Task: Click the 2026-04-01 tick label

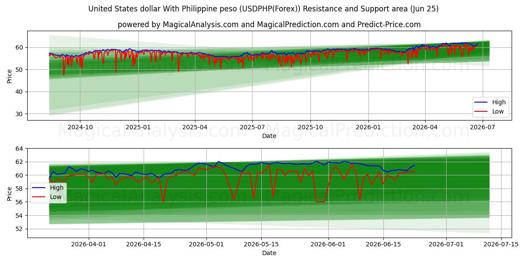Action: point(89,244)
